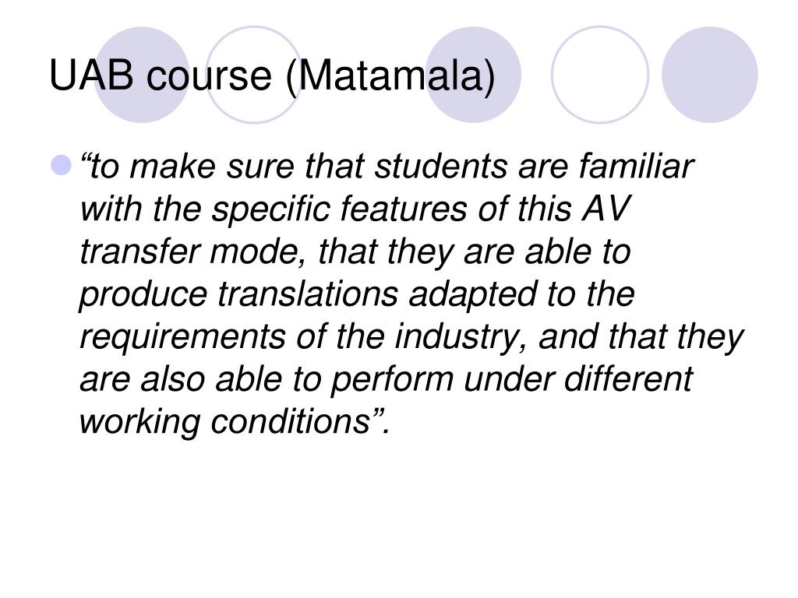Select the lavender bullet point before the quote

point(61,165)
